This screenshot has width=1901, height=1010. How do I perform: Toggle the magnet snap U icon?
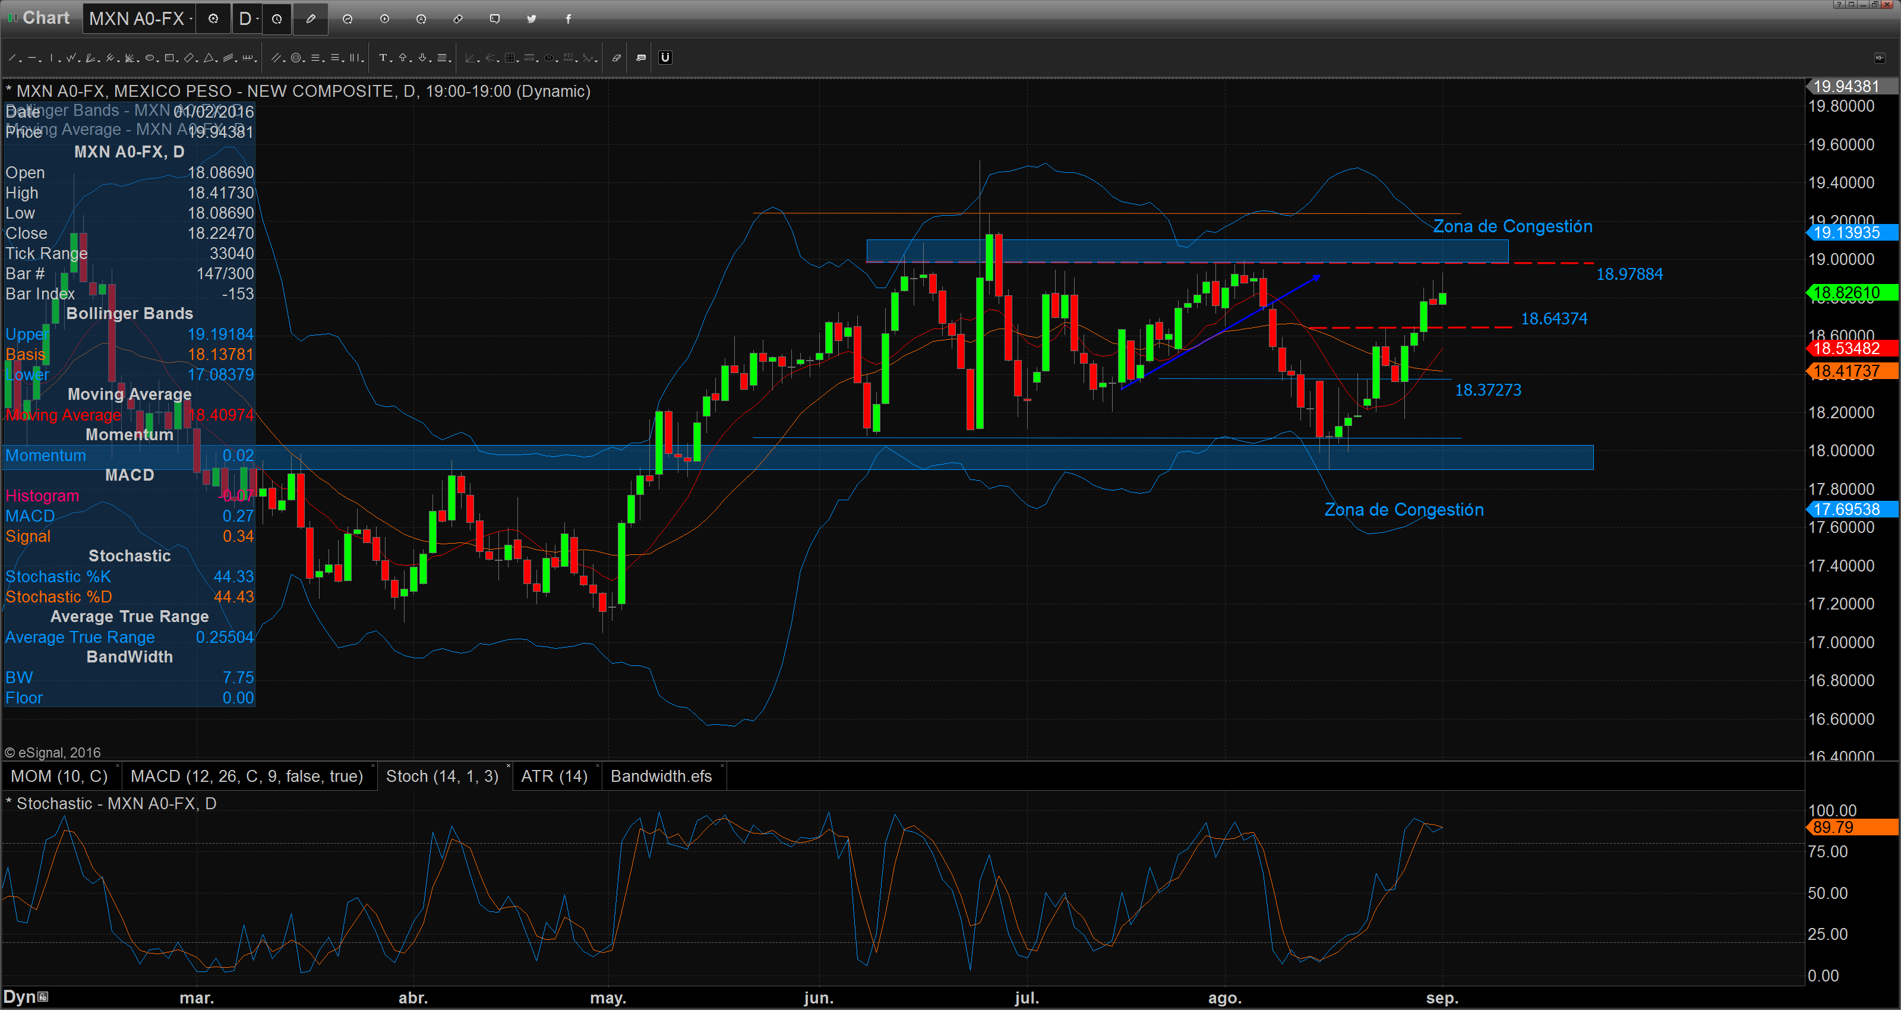coord(665,58)
